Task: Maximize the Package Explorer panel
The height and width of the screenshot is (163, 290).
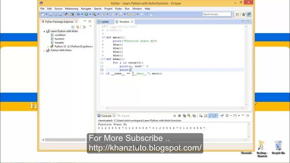Action: click(90, 21)
